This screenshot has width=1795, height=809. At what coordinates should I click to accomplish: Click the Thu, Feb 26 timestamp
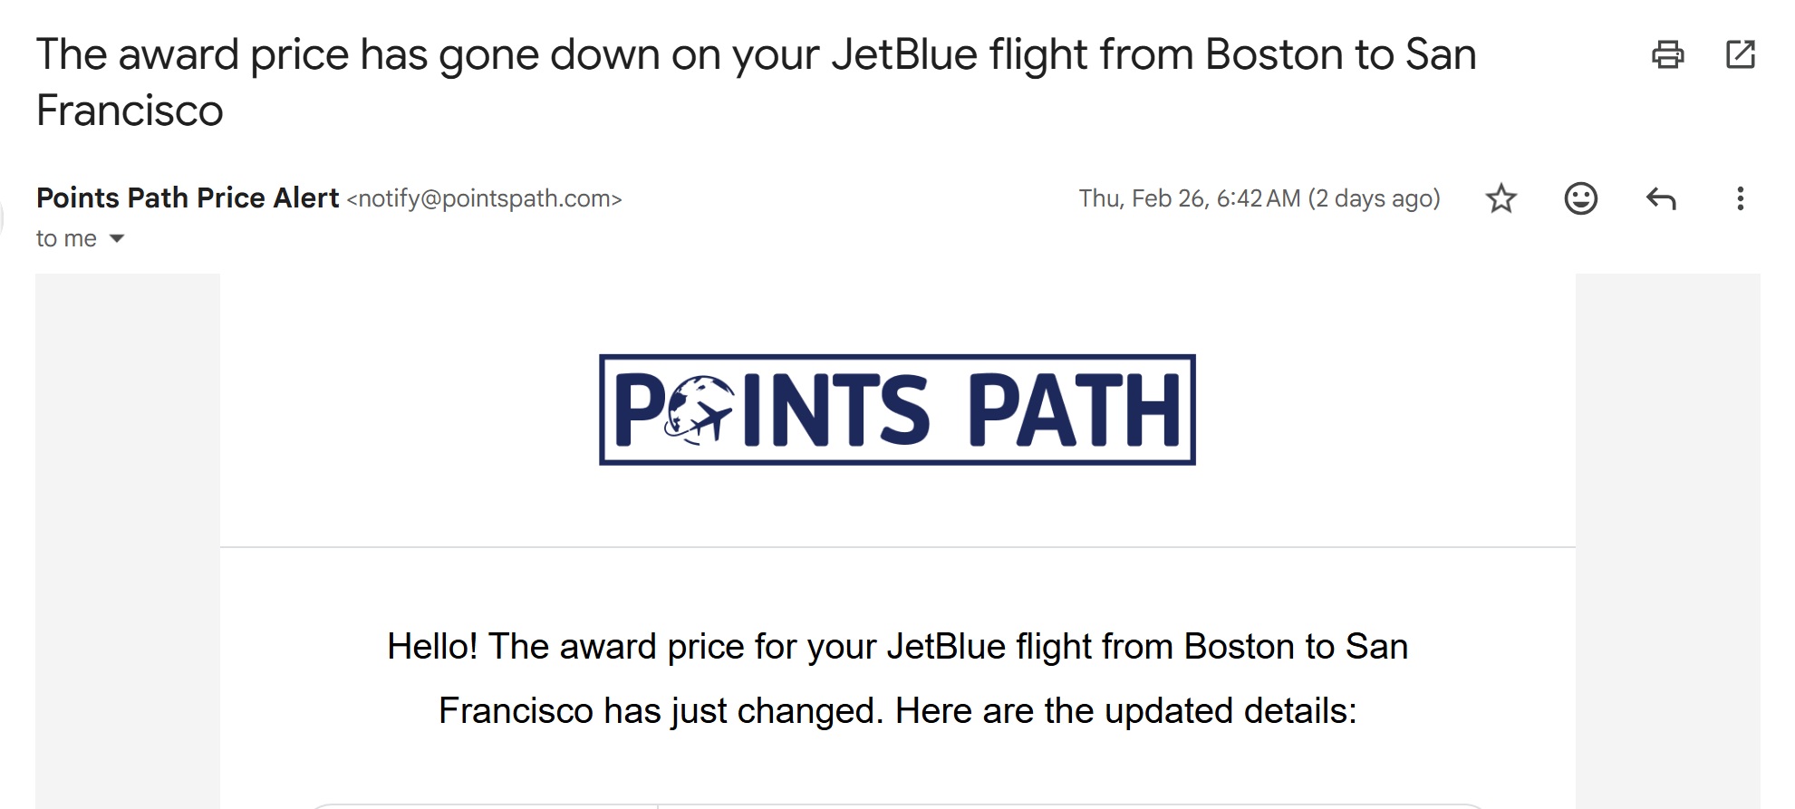coord(1189,198)
